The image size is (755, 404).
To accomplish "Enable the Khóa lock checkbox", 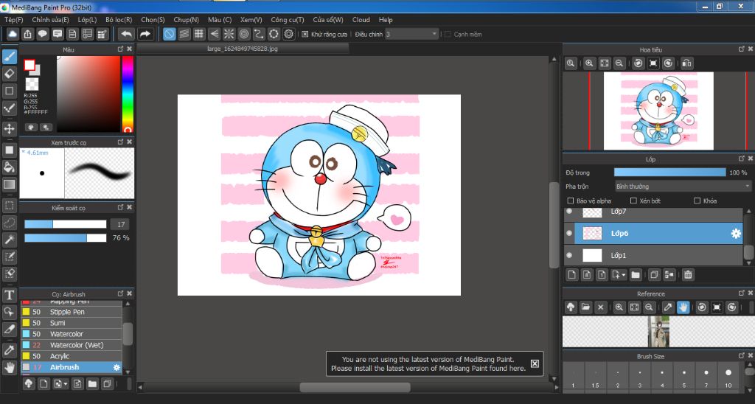I will (x=697, y=201).
